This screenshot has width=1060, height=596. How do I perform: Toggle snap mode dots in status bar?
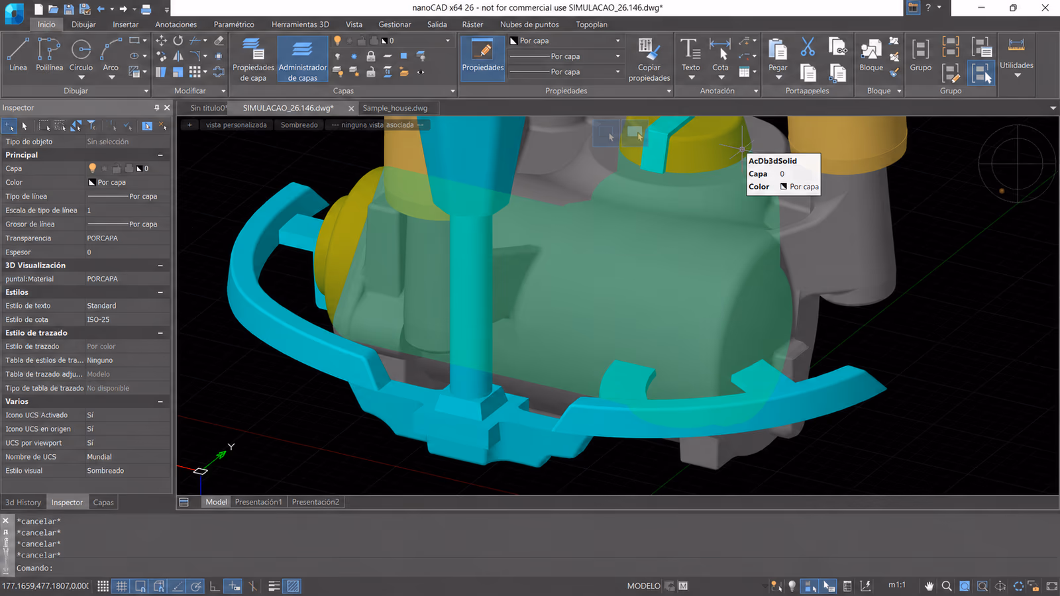[x=103, y=586]
